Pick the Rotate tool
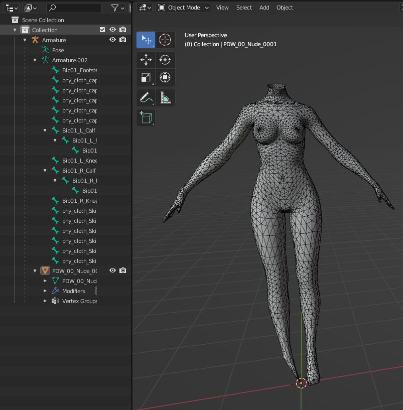This screenshot has height=410, width=403. coord(165,60)
